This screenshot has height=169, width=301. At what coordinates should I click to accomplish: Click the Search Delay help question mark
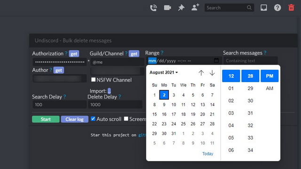click(64, 97)
